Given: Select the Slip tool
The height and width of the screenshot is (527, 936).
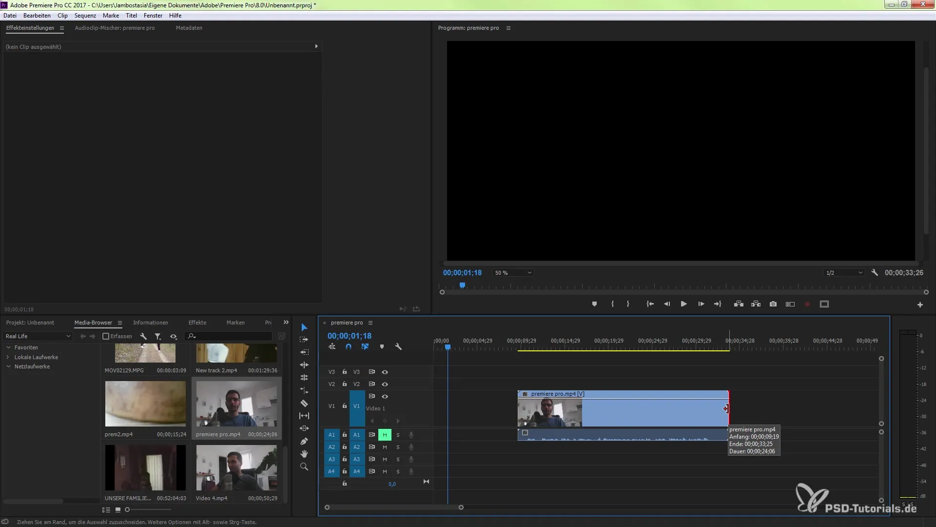Looking at the screenshot, I should tap(304, 416).
